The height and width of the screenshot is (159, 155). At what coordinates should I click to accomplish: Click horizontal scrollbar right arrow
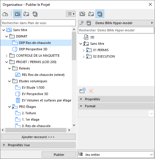click(x=69, y=130)
